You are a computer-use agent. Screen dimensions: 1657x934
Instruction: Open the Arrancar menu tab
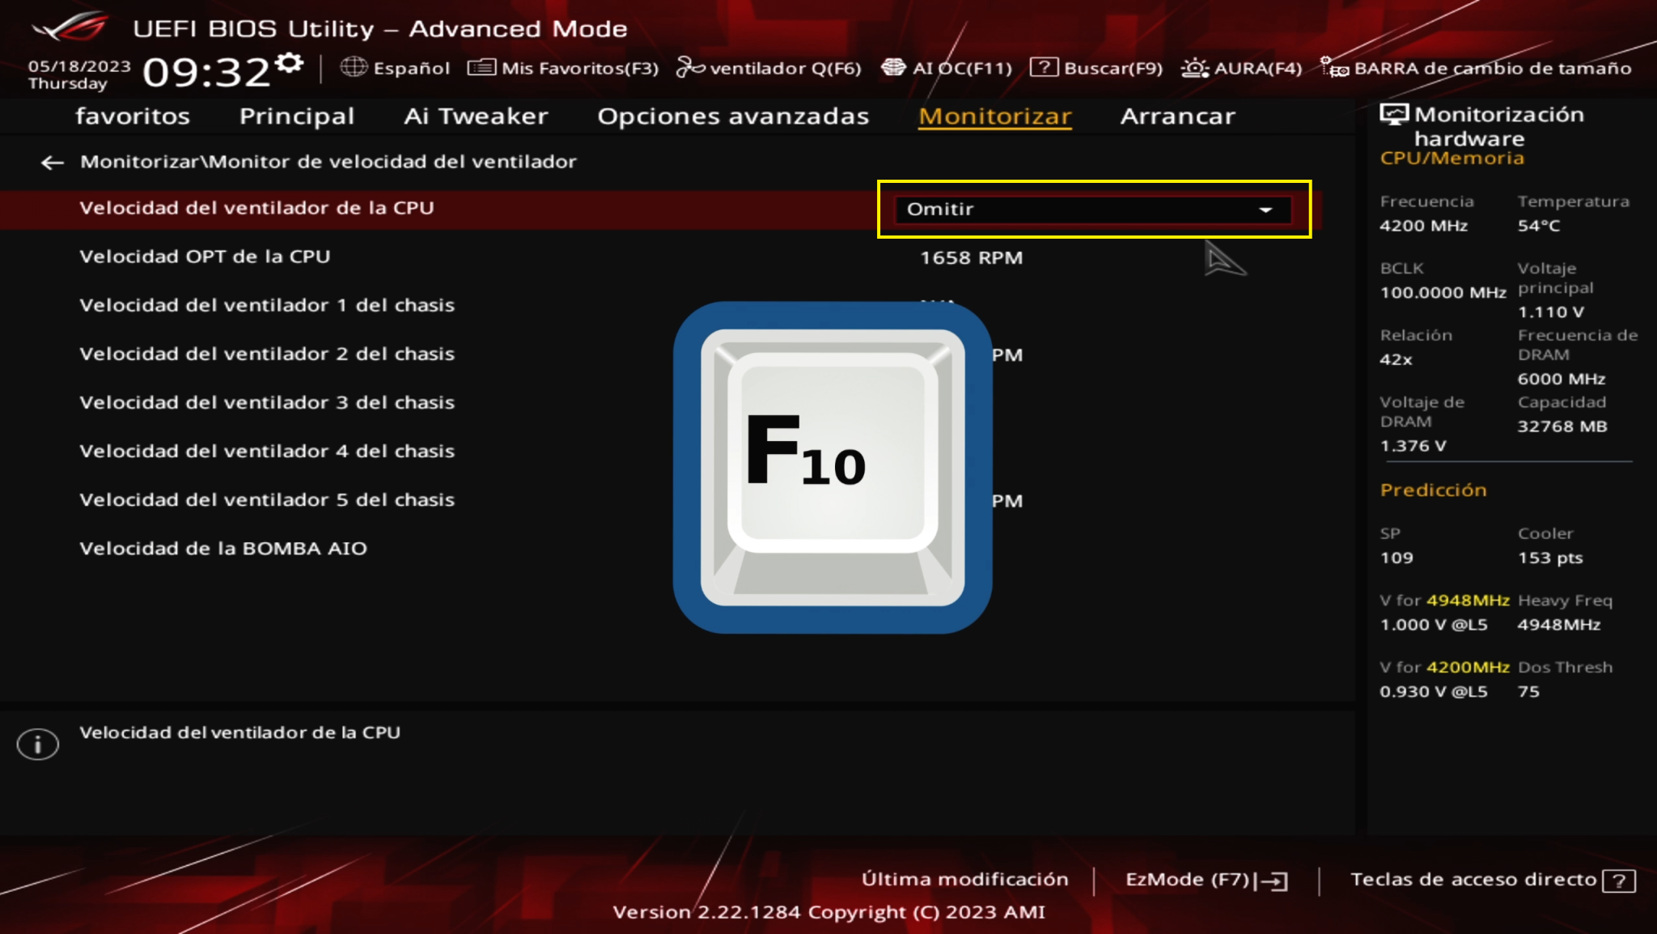pos(1177,116)
